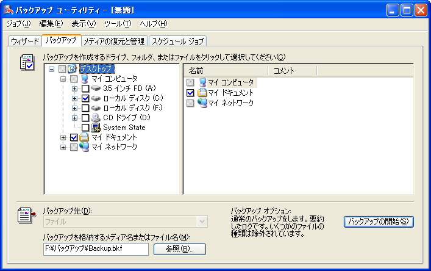This screenshot has width=431, height=271.
Task: Toggle the デスクトップ checkbox in the tree
Action: 62,69
